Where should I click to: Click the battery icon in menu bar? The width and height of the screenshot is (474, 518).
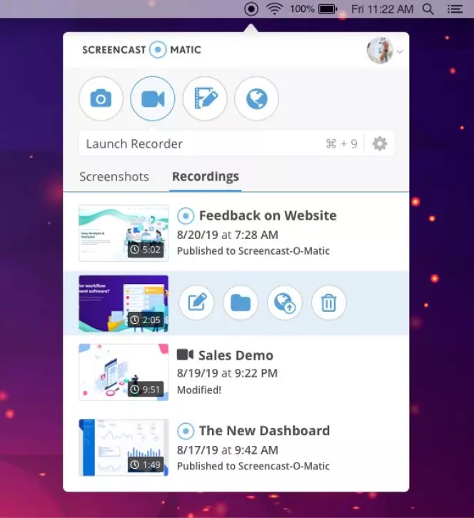click(x=328, y=9)
